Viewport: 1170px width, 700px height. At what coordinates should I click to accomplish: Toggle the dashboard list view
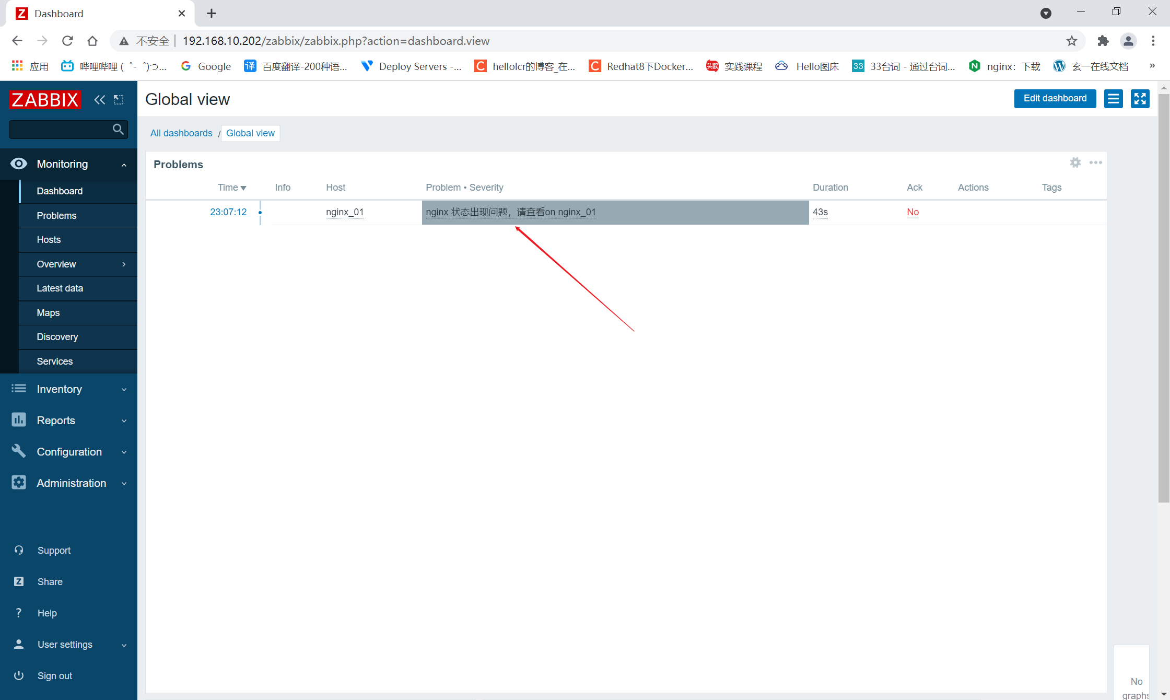[1114, 98]
